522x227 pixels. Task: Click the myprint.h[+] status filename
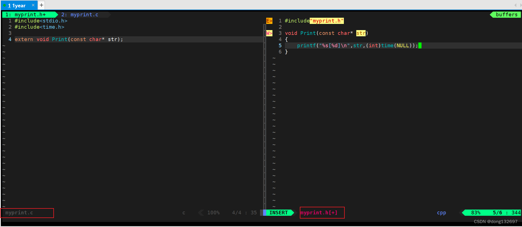pyautogui.click(x=319, y=213)
